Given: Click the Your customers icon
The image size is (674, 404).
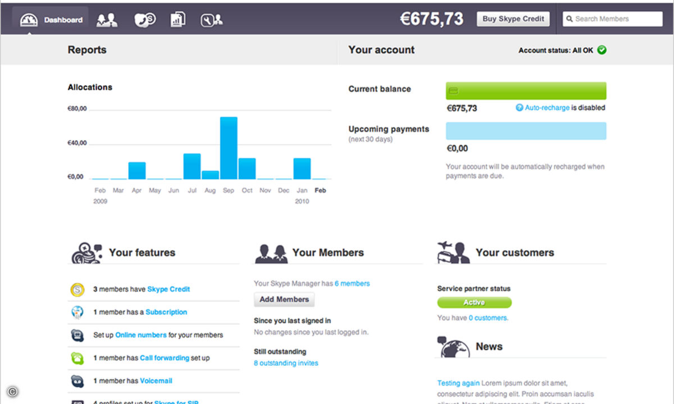Looking at the screenshot, I should [453, 252].
